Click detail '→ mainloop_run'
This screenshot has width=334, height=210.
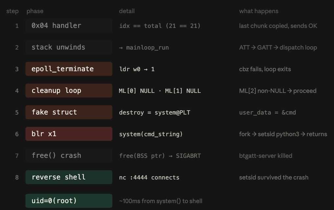pyautogui.click(x=144, y=48)
